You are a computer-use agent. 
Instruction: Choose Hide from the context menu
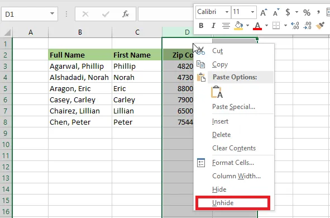[234, 189]
